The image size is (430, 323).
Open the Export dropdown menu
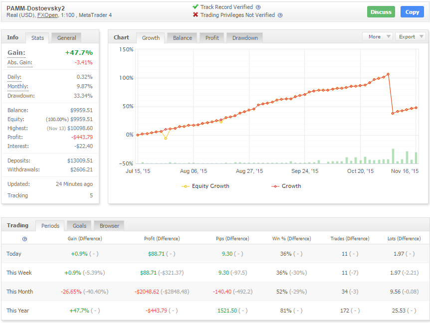pos(410,37)
